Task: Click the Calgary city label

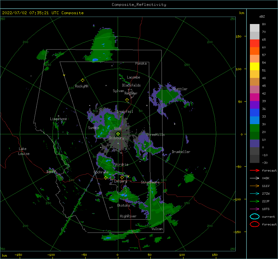Action: (x=120, y=181)
